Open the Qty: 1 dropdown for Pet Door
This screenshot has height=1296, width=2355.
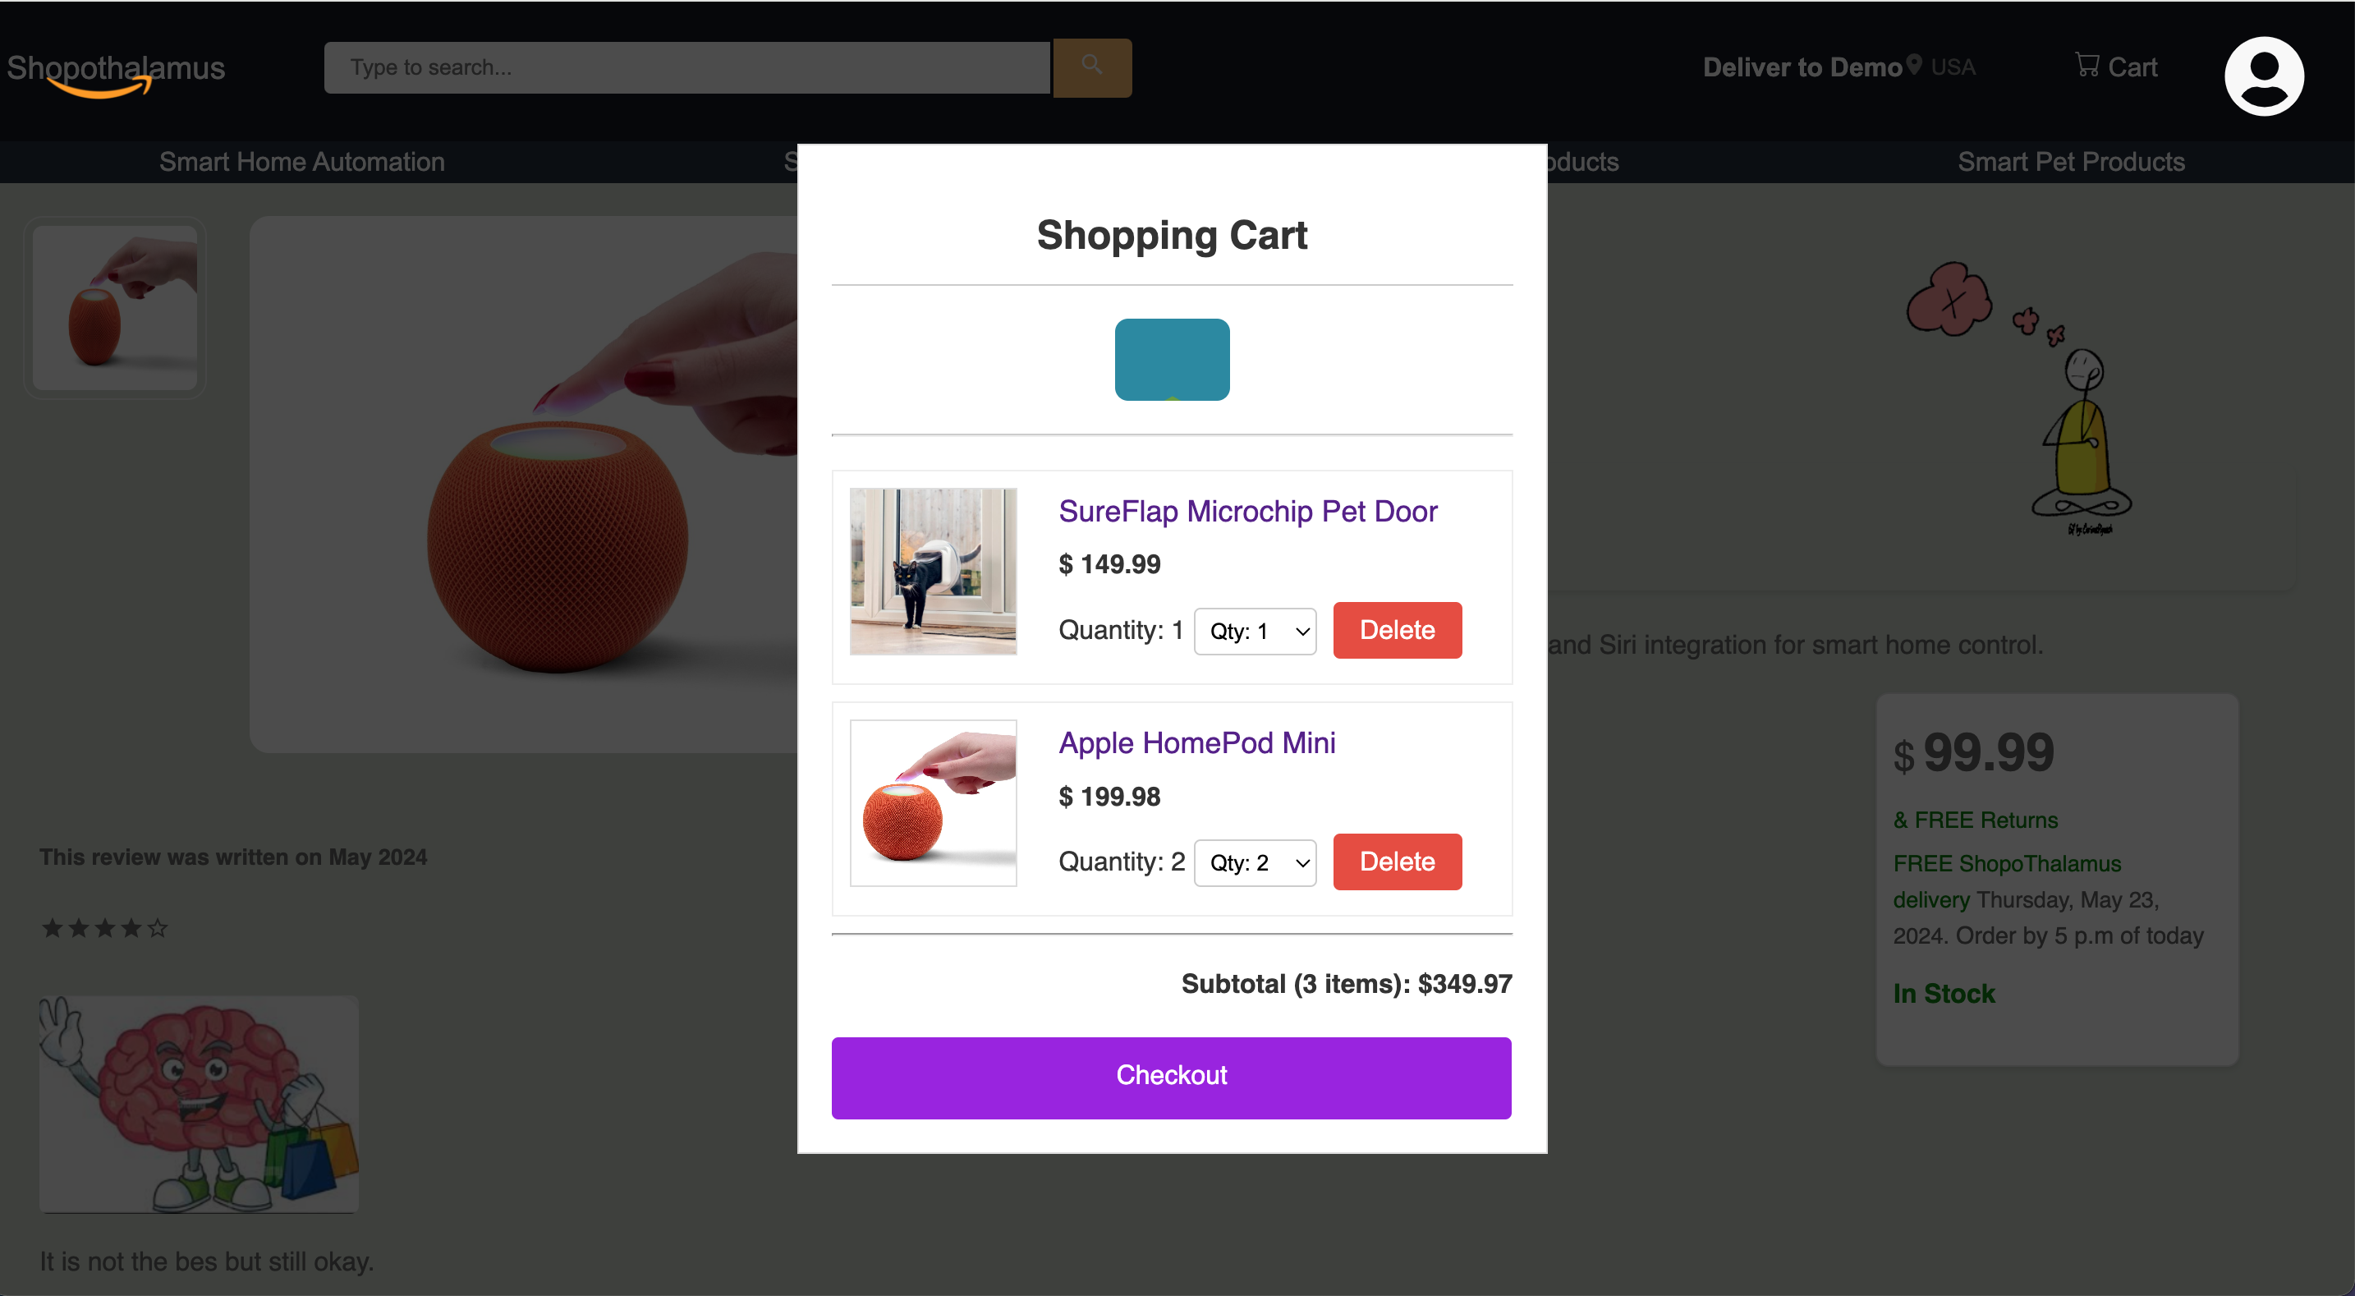click(x=1255, y=631)
